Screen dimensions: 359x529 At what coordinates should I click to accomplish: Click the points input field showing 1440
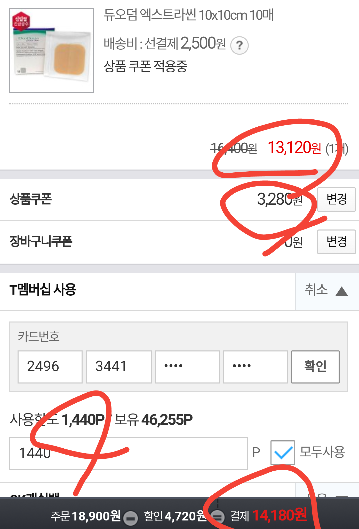click(128, 454)
